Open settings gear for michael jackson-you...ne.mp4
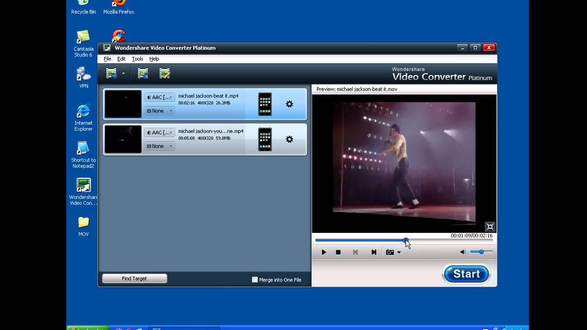Screen dimensions: 587x330 pyautogui.click(x=289, y=139)
